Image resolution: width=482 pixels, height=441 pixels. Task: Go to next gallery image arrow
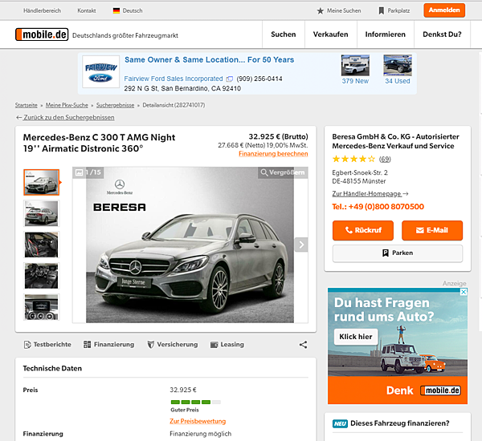click(301, 245)
